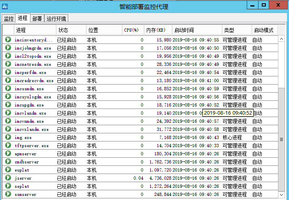Image resolution: width=289 pixels, height=200 pixels.
Task: Click the green status icon for cmdbserver
Action: (8, 161)
